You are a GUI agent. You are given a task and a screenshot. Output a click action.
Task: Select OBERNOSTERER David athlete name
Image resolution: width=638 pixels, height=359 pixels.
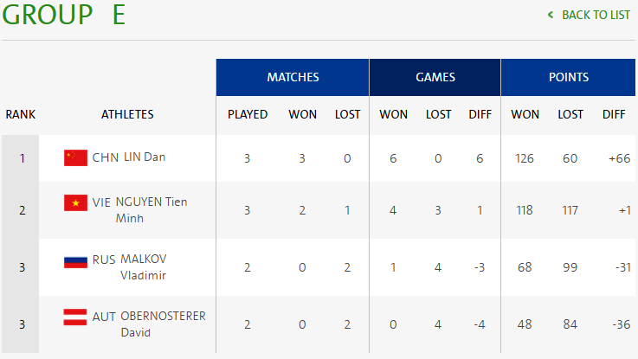tap(162, 324)
